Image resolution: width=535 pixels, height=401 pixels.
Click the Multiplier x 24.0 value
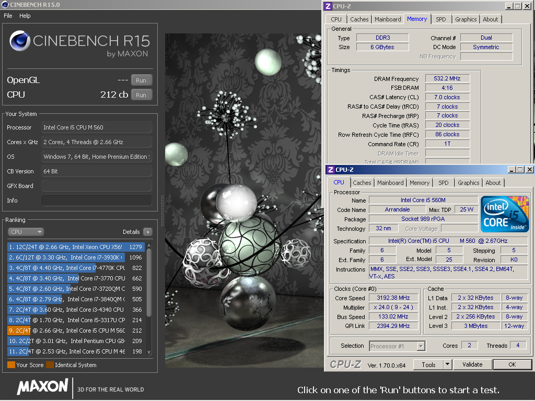[393, 307]
